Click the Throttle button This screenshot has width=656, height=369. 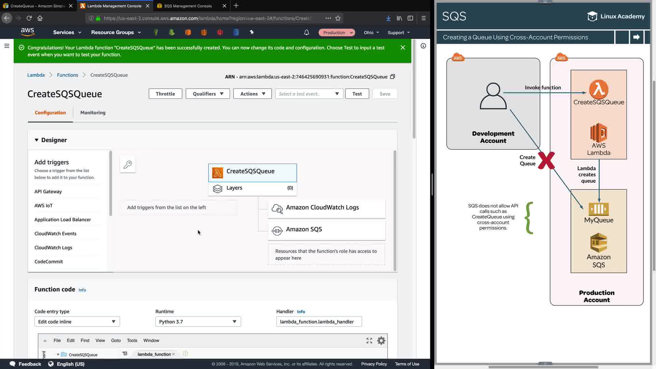pos(165,94)
